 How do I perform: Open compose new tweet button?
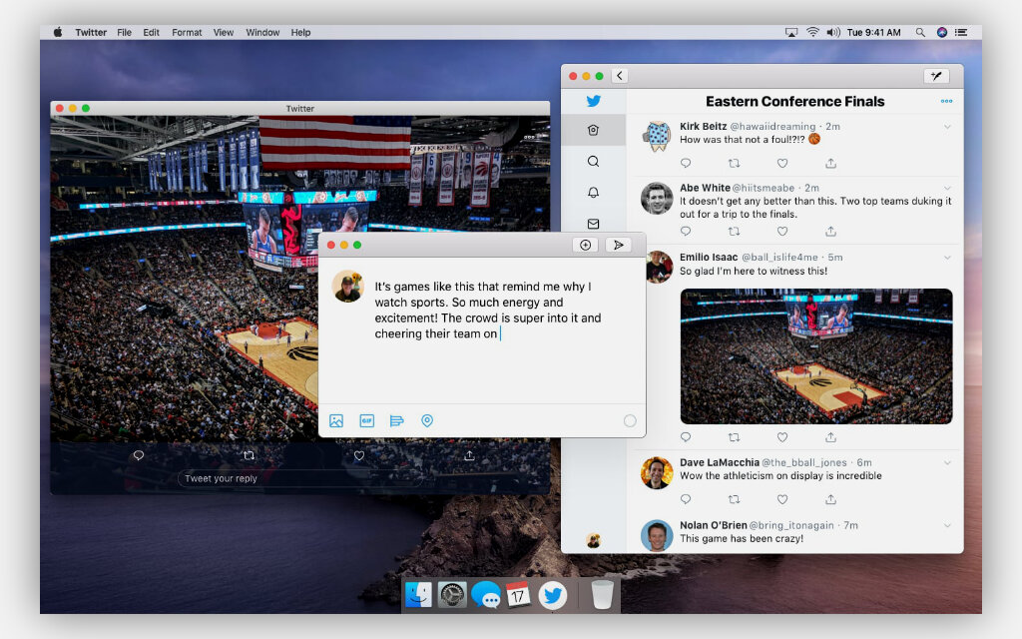pyautogui.click(x=936, y=76)
